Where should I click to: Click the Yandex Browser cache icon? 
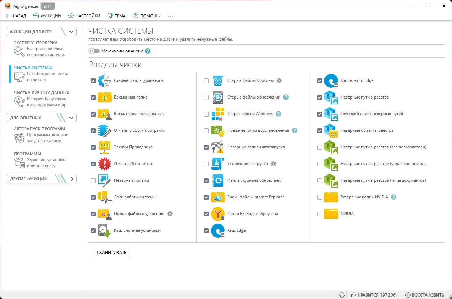coord(217,214)
